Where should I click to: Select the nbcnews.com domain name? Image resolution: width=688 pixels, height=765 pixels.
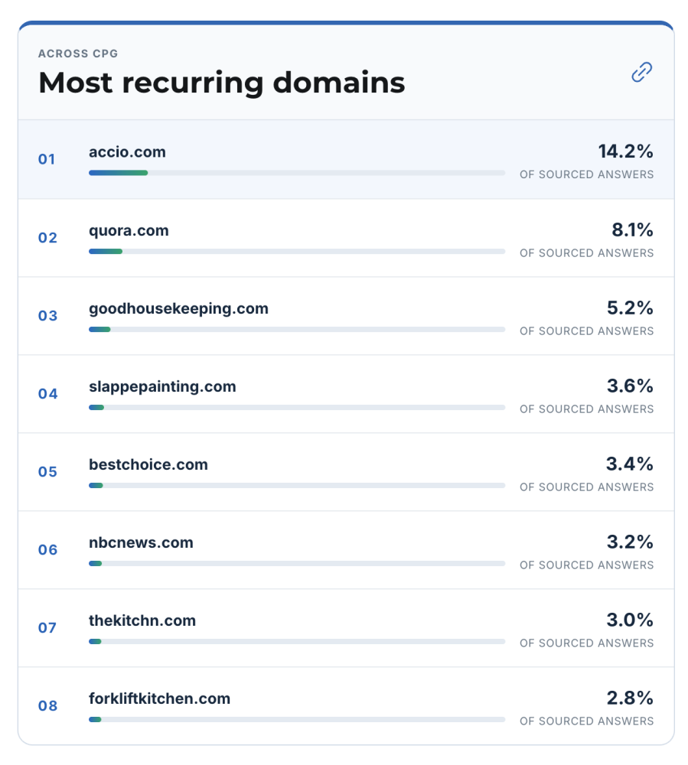click(x=141, y=542)
